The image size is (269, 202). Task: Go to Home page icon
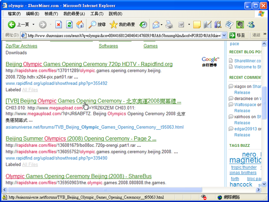[x=80, y=25]
